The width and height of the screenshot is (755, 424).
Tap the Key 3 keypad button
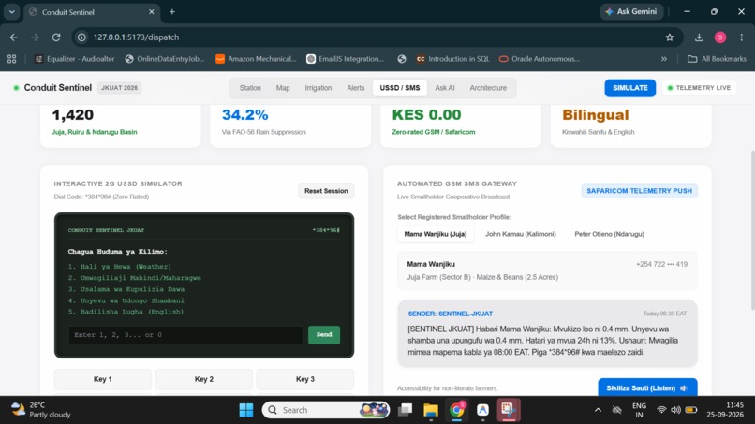[304, 379]
